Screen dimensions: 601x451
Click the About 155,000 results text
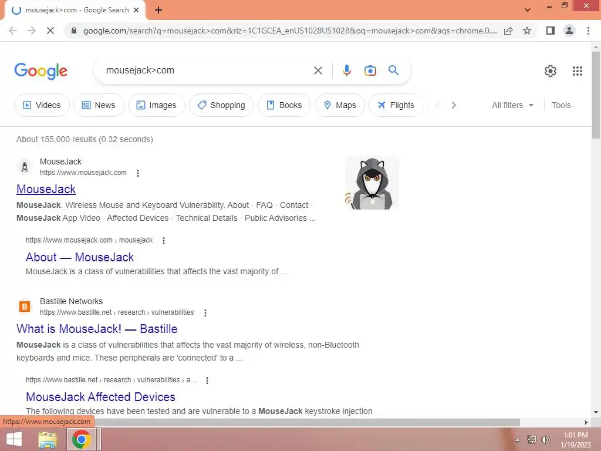(85, 139)
